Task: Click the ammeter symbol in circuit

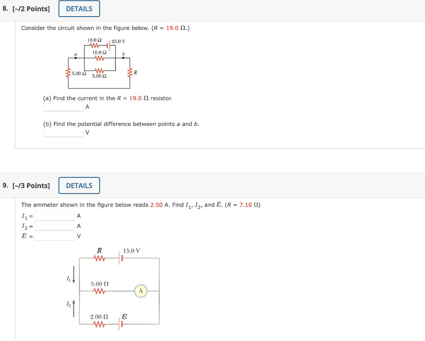Action: [141, 291]
